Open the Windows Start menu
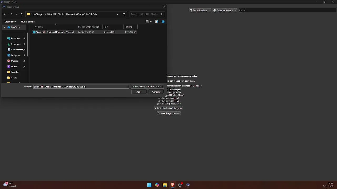Screen dimensions: 337x189 149,185
